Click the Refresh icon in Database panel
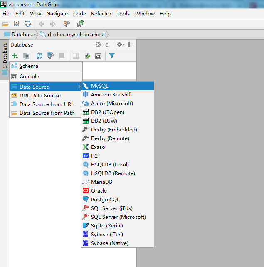This screenshot has height=267, width=264. (x=39, y=56)
